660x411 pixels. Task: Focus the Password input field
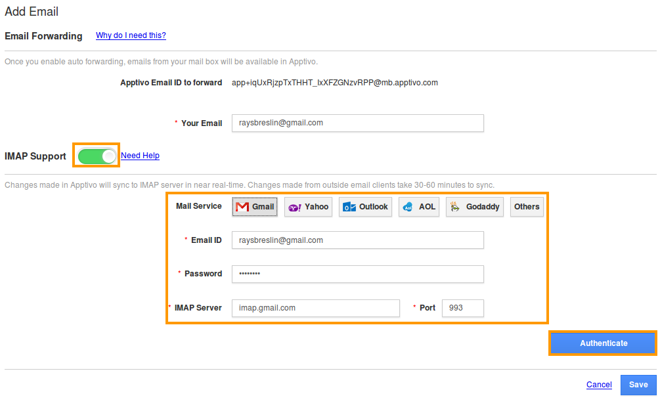(x=358, y=274)
